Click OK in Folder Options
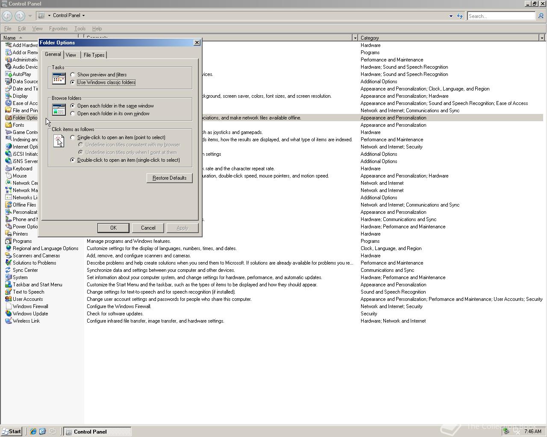 [x=113, y=228]
